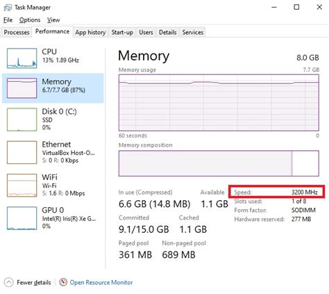Open the Memory panel in sidebar
This screenshot has height=294, width=329.
(x=53, y=88)
